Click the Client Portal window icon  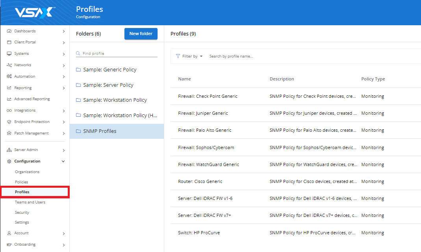click(x=9, y=42)
